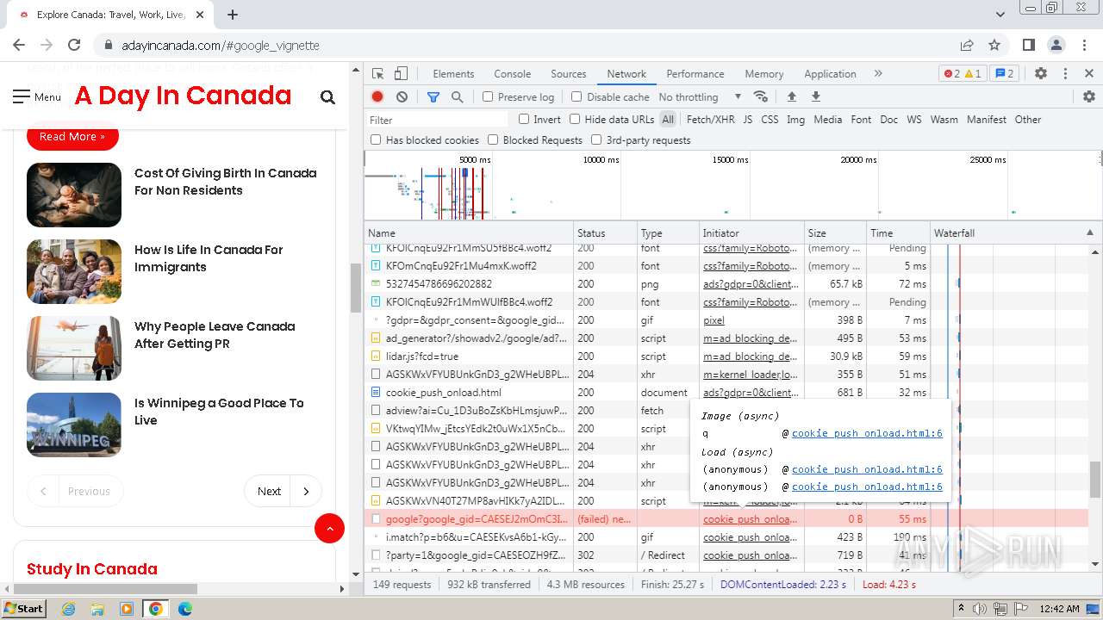
Task: Switch to the Console tab
Action: pos(512,74)
